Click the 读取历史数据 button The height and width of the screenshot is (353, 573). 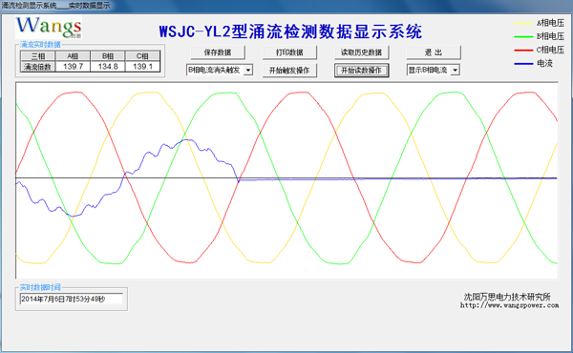coord(361,52)
